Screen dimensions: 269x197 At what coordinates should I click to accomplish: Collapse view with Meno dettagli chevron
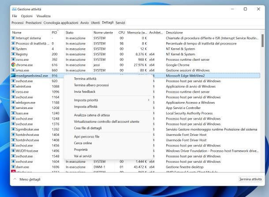pos(15,179)
